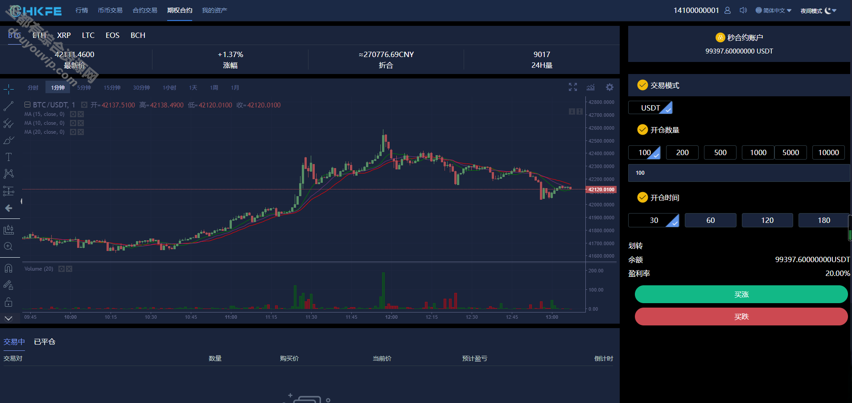Open settings for Volume (20) indicator

62,269
